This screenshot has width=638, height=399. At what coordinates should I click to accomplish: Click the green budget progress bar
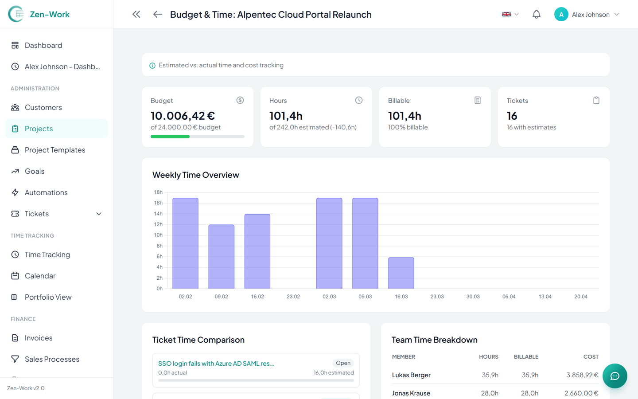tap(170, 137)
